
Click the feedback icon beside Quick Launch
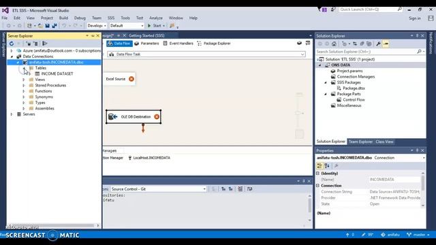333,10
